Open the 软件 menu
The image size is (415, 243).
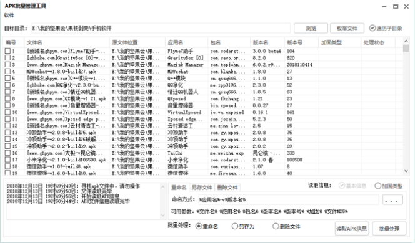click(9, 16)
